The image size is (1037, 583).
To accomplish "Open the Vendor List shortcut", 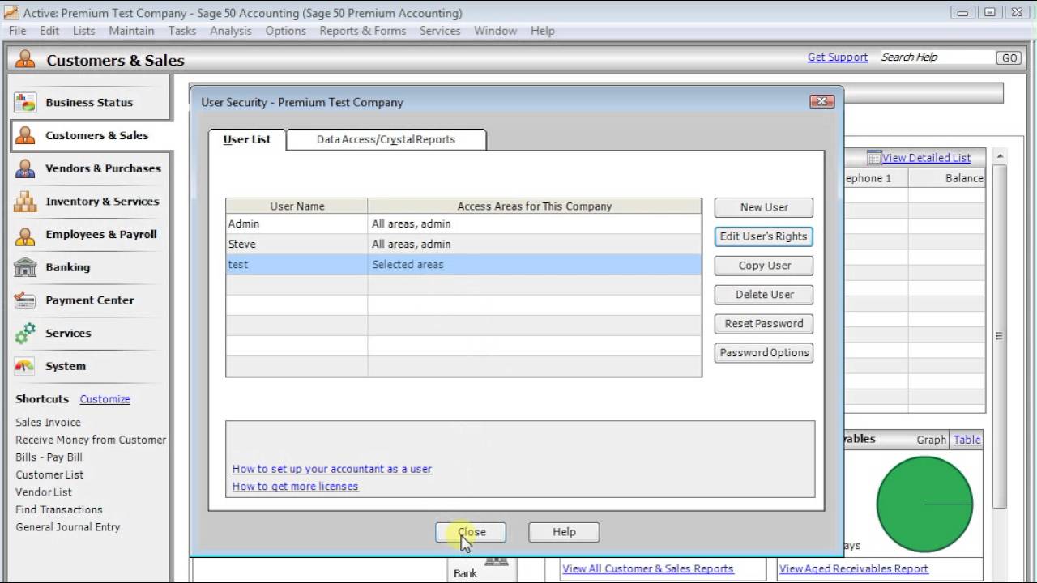I will point(44,492).
